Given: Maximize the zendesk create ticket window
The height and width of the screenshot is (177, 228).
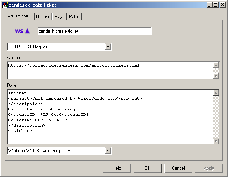Looking at the screenshot, I should coord(216,5).
